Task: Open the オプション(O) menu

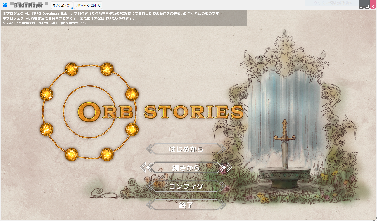Action: click(61, 6)
